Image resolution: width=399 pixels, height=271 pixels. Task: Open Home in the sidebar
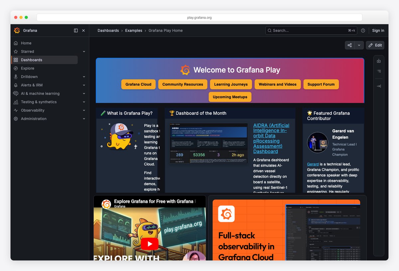click(26, 43)
